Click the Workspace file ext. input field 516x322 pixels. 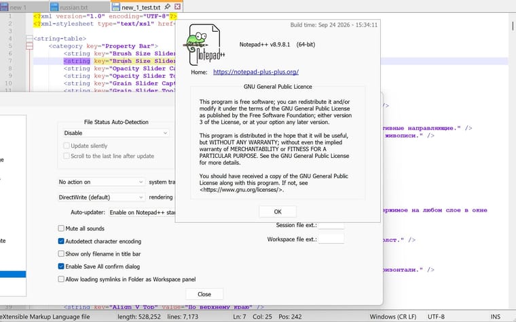(x=331, y=239)
